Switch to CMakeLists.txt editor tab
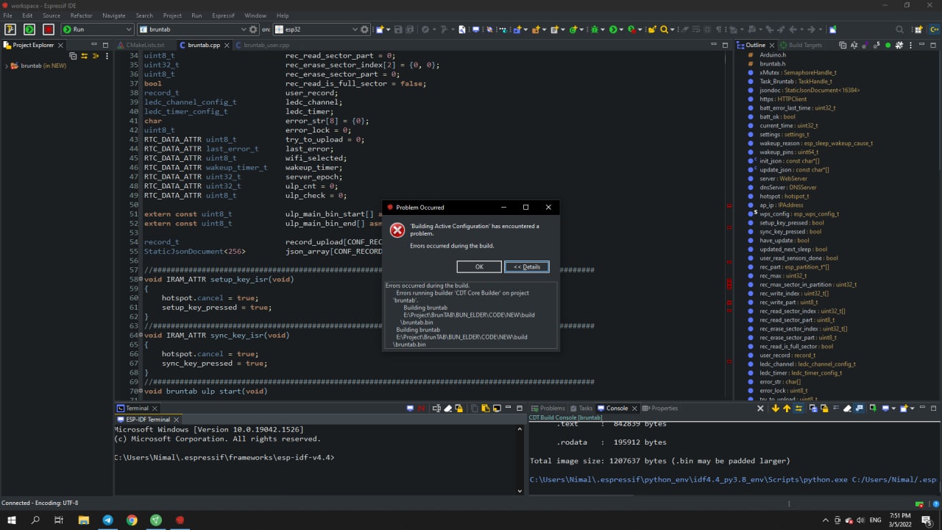 (x=145, y=45)
